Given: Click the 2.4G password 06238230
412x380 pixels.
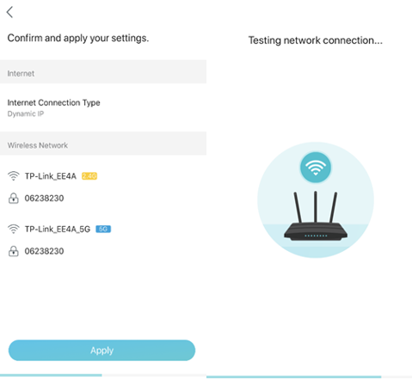Looking at the screenshot, I should coord(44,198).
